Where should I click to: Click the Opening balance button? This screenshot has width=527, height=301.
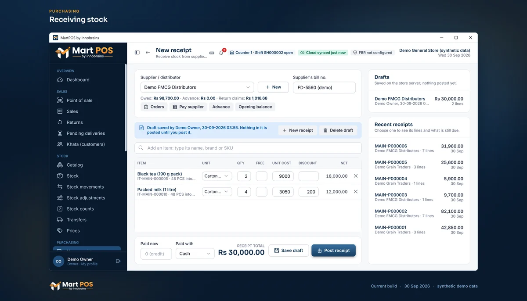tap(255, 107)
